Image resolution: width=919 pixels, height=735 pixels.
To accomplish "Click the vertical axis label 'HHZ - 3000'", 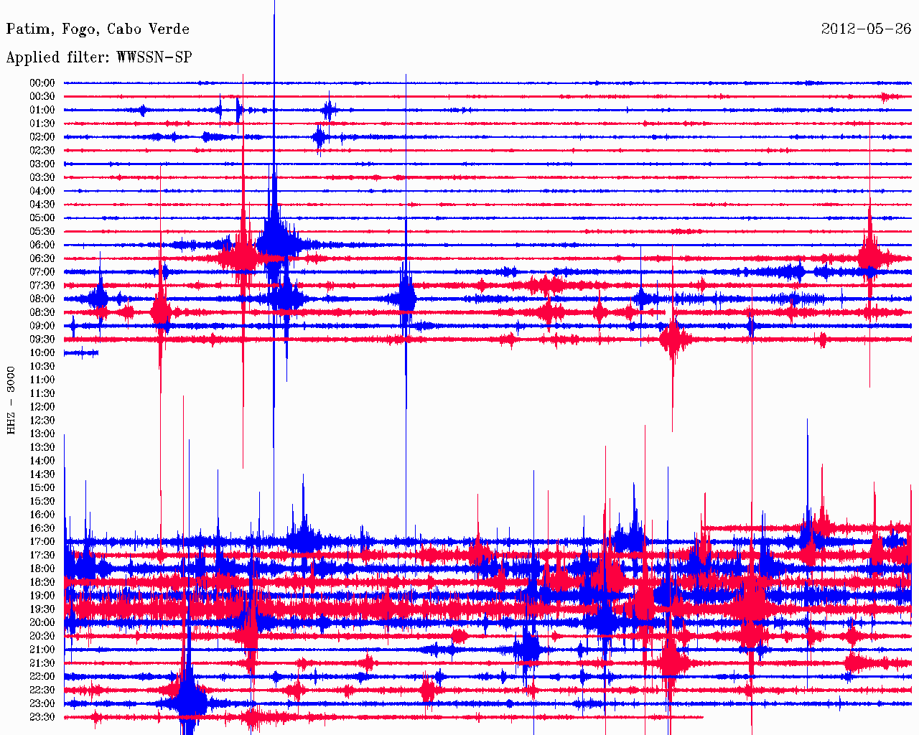I will click(11, 401).
